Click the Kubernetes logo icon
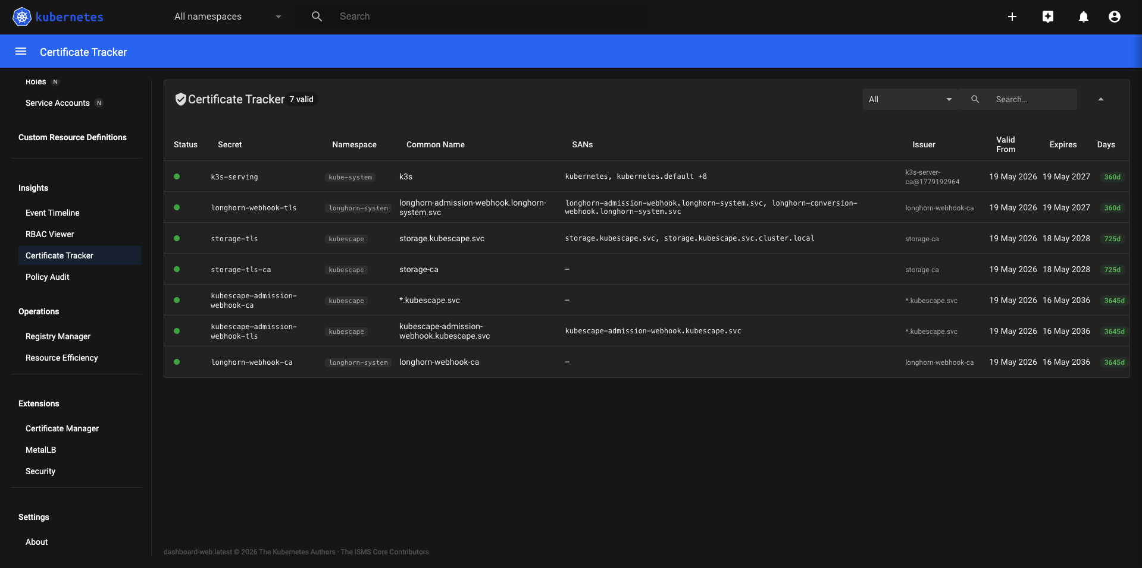This screenshot has width=1142, height=568. pyautogui.click(x=22, y=17)
